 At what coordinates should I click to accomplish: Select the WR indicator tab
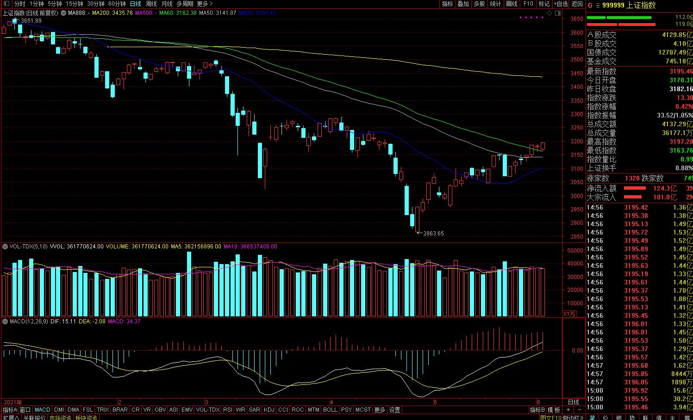point(241,410)
